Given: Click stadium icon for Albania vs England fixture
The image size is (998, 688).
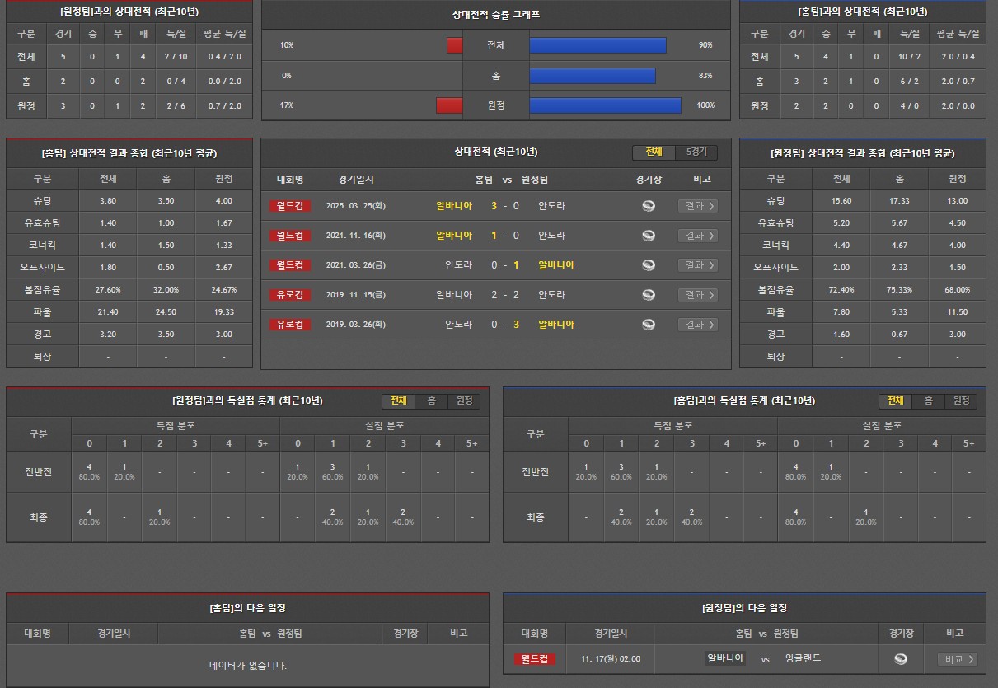Looking at the screenshot, I should (x=901, y=659).
